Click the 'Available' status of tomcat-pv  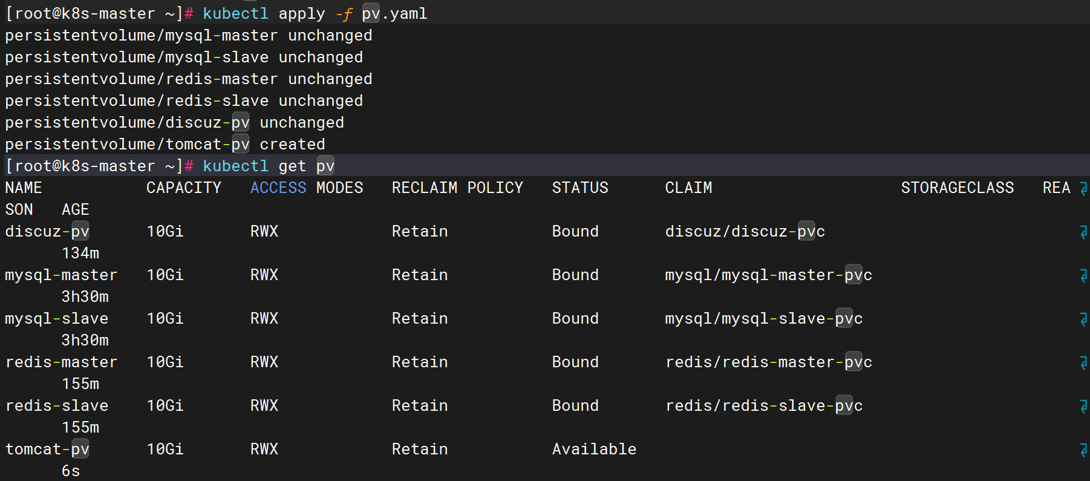click(x=594, y=449)
